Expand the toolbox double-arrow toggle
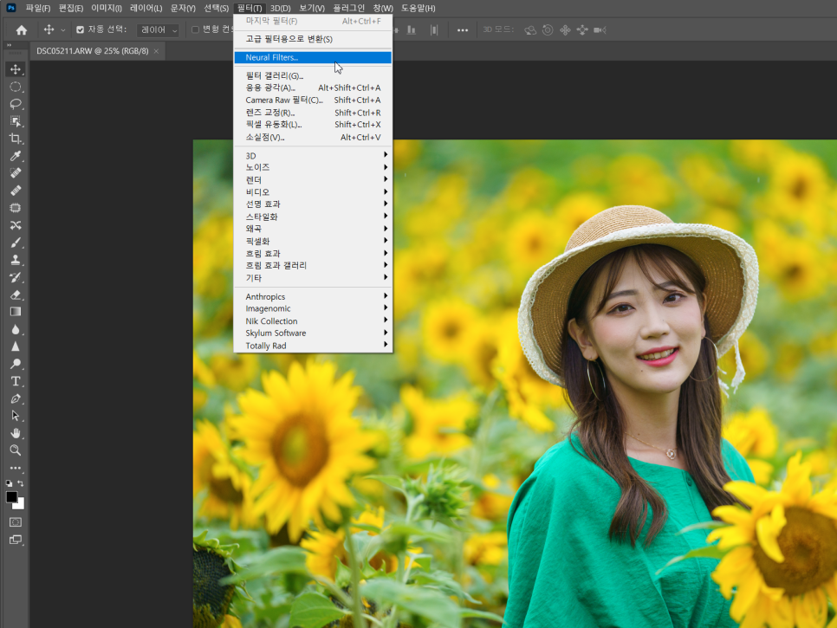Image resolution: width=837 pixels, height=628 pixels. 9,45
